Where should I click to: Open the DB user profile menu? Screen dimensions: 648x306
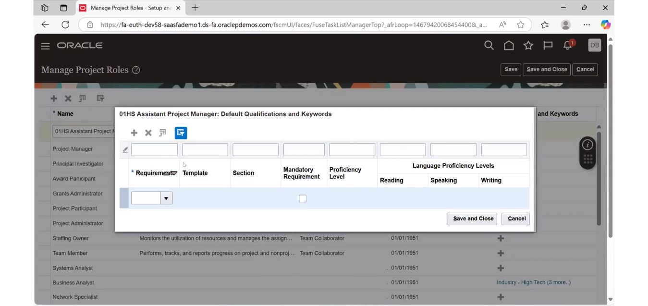point(594,45)
